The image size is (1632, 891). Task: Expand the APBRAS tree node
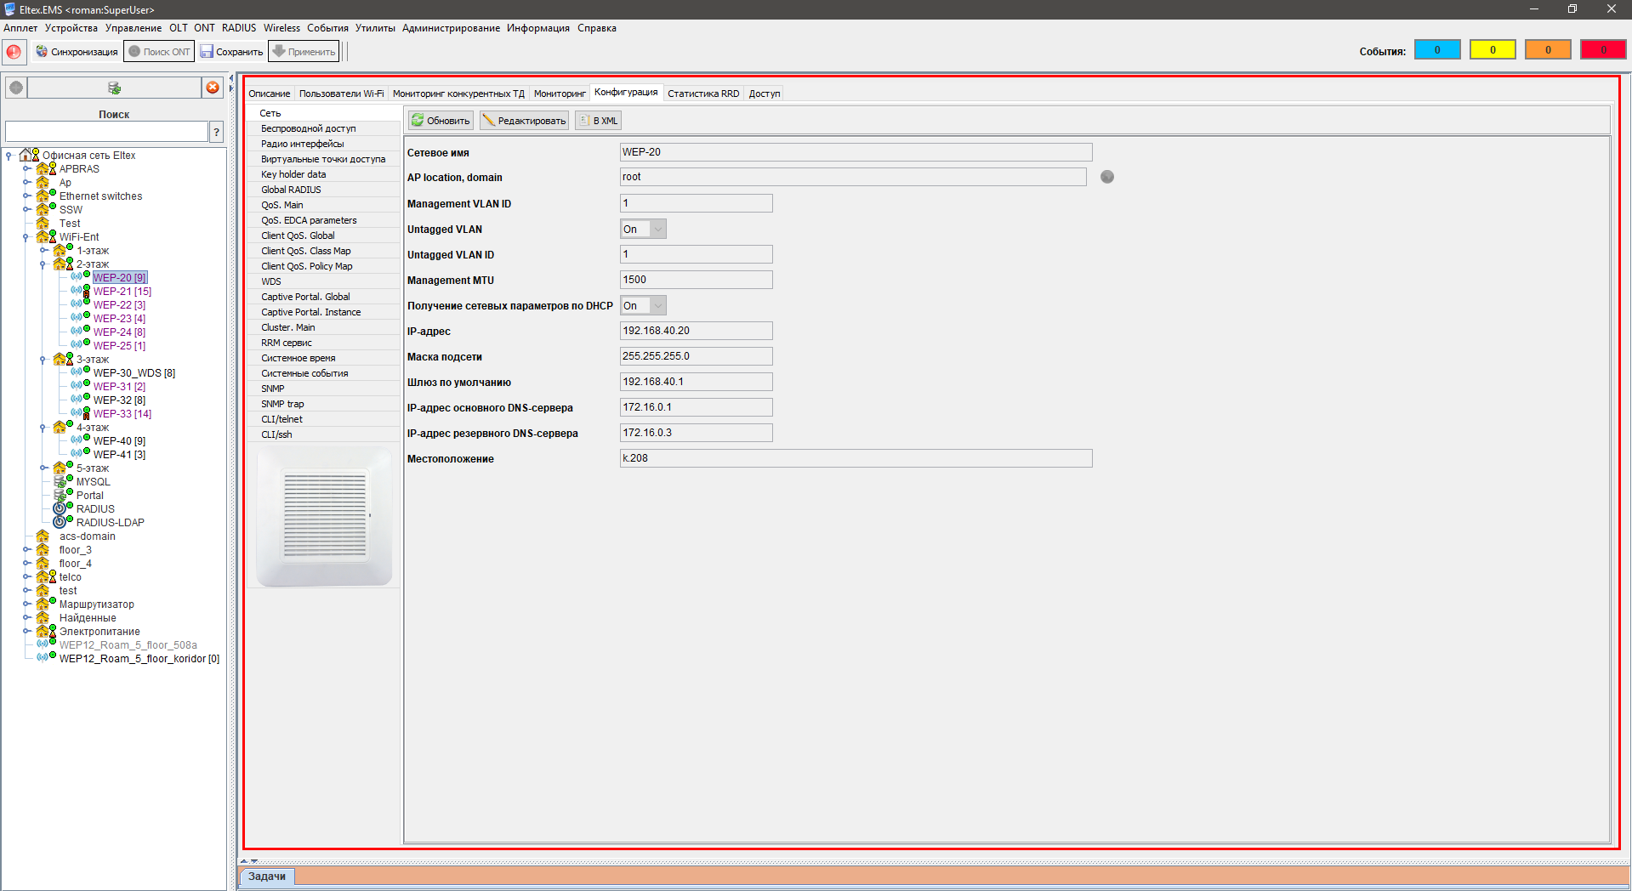pyautogui.click(x=26, y=169)
